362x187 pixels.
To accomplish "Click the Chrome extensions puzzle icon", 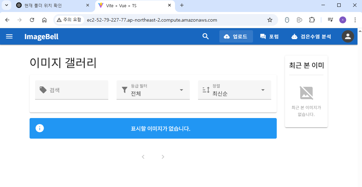I will (x=312, y=20).
